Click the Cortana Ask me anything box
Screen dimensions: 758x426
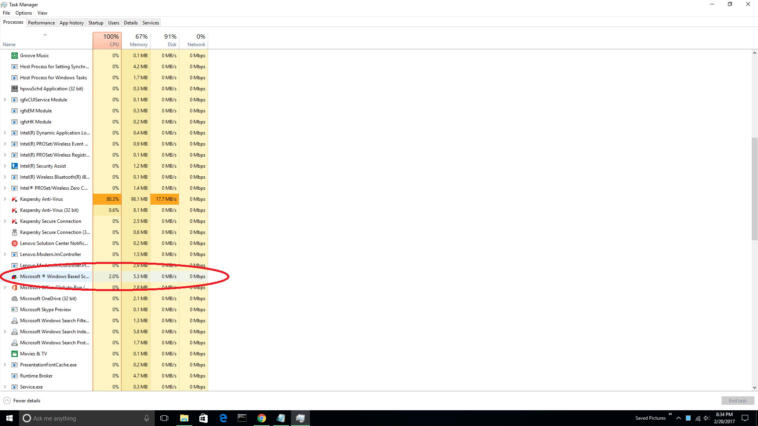coord(86,418)
